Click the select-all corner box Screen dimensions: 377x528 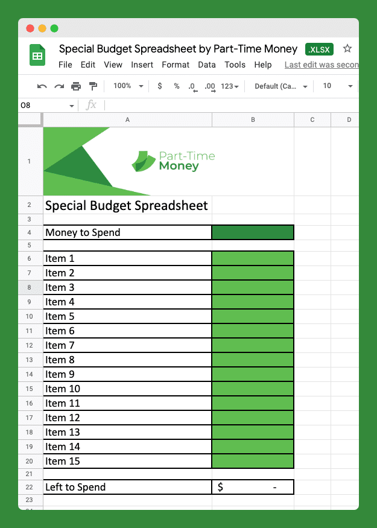click(30, 120)
